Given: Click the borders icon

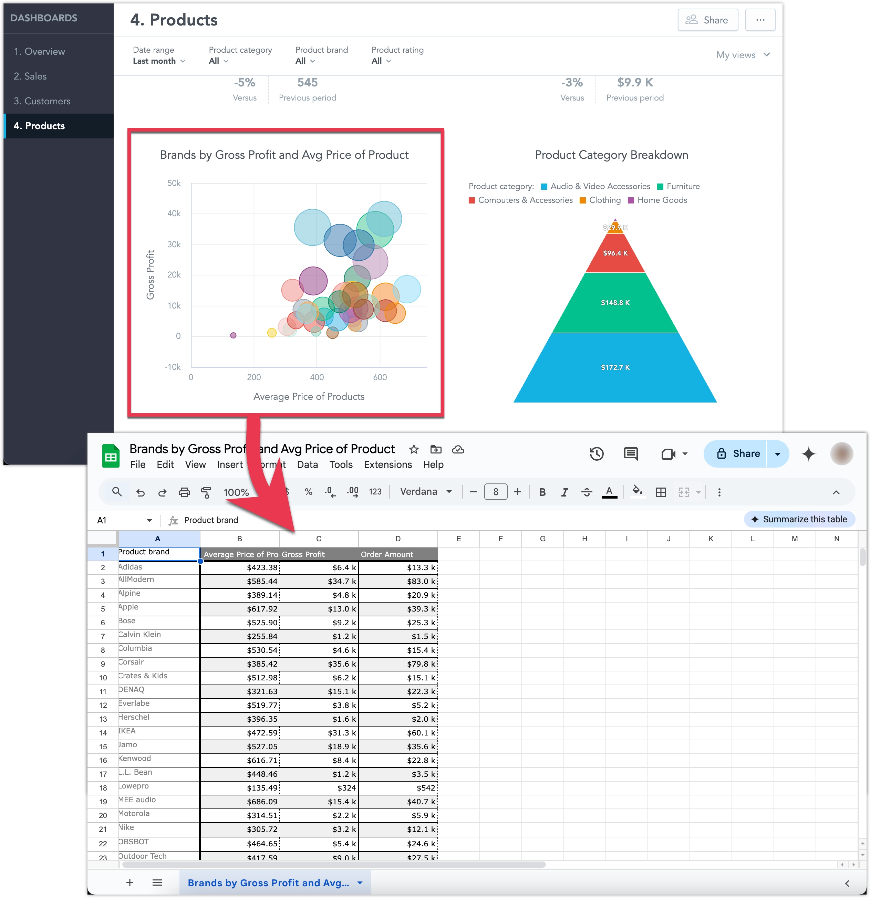Looking at the screenshot, I should click(661, 492).
